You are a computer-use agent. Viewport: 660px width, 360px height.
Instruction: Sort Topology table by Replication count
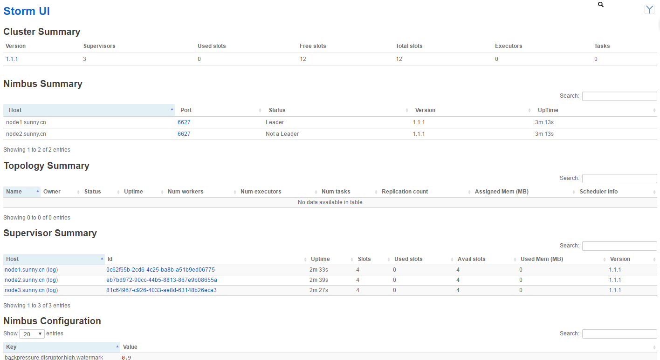(x=426, y=192)
